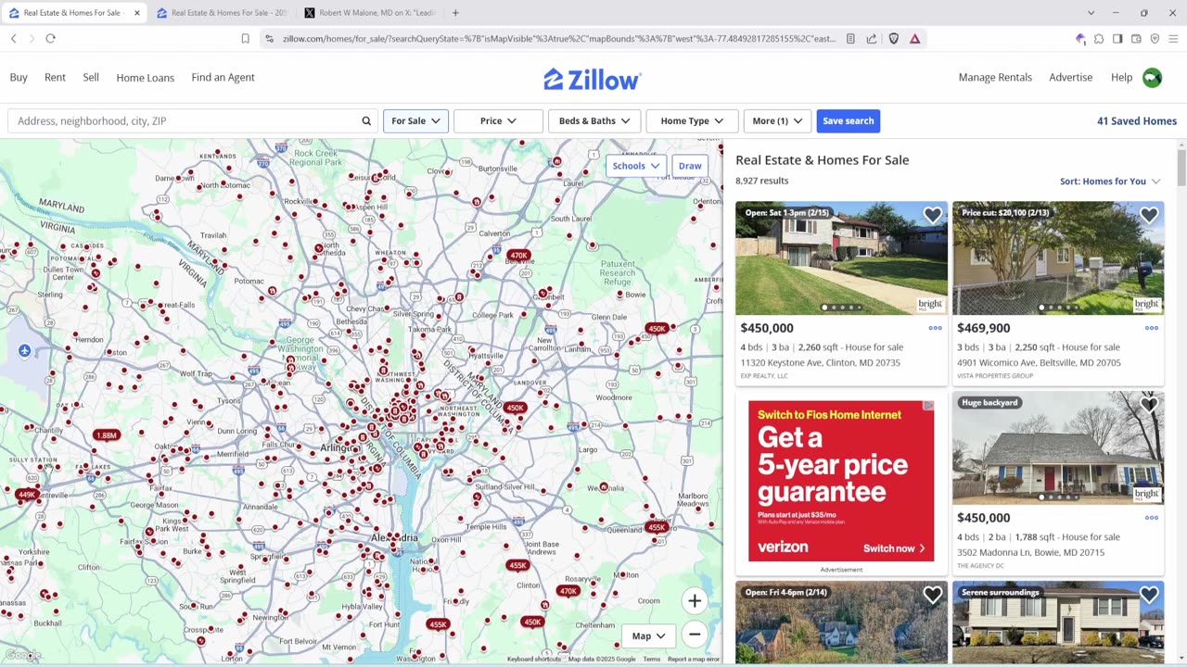
Task: Show tab search dropdown arrow
Action: click(x=1091, y=13)
